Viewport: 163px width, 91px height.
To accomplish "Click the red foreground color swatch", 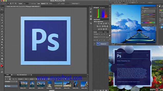I will tap(1, 66).
